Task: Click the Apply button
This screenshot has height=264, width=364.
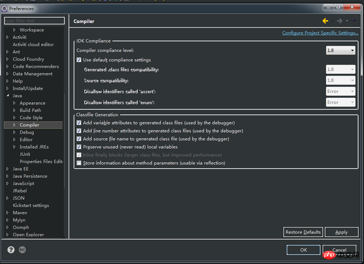Action: (342, 232)
